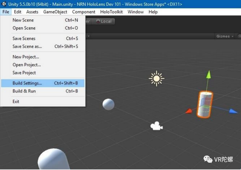This screenshot has height=170, width=241.
Task: Select the Directional Light sun gizmo
Action: click(157, 79)
